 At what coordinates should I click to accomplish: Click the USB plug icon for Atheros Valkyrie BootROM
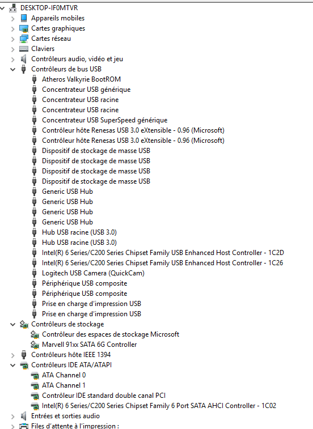(34, 79)
